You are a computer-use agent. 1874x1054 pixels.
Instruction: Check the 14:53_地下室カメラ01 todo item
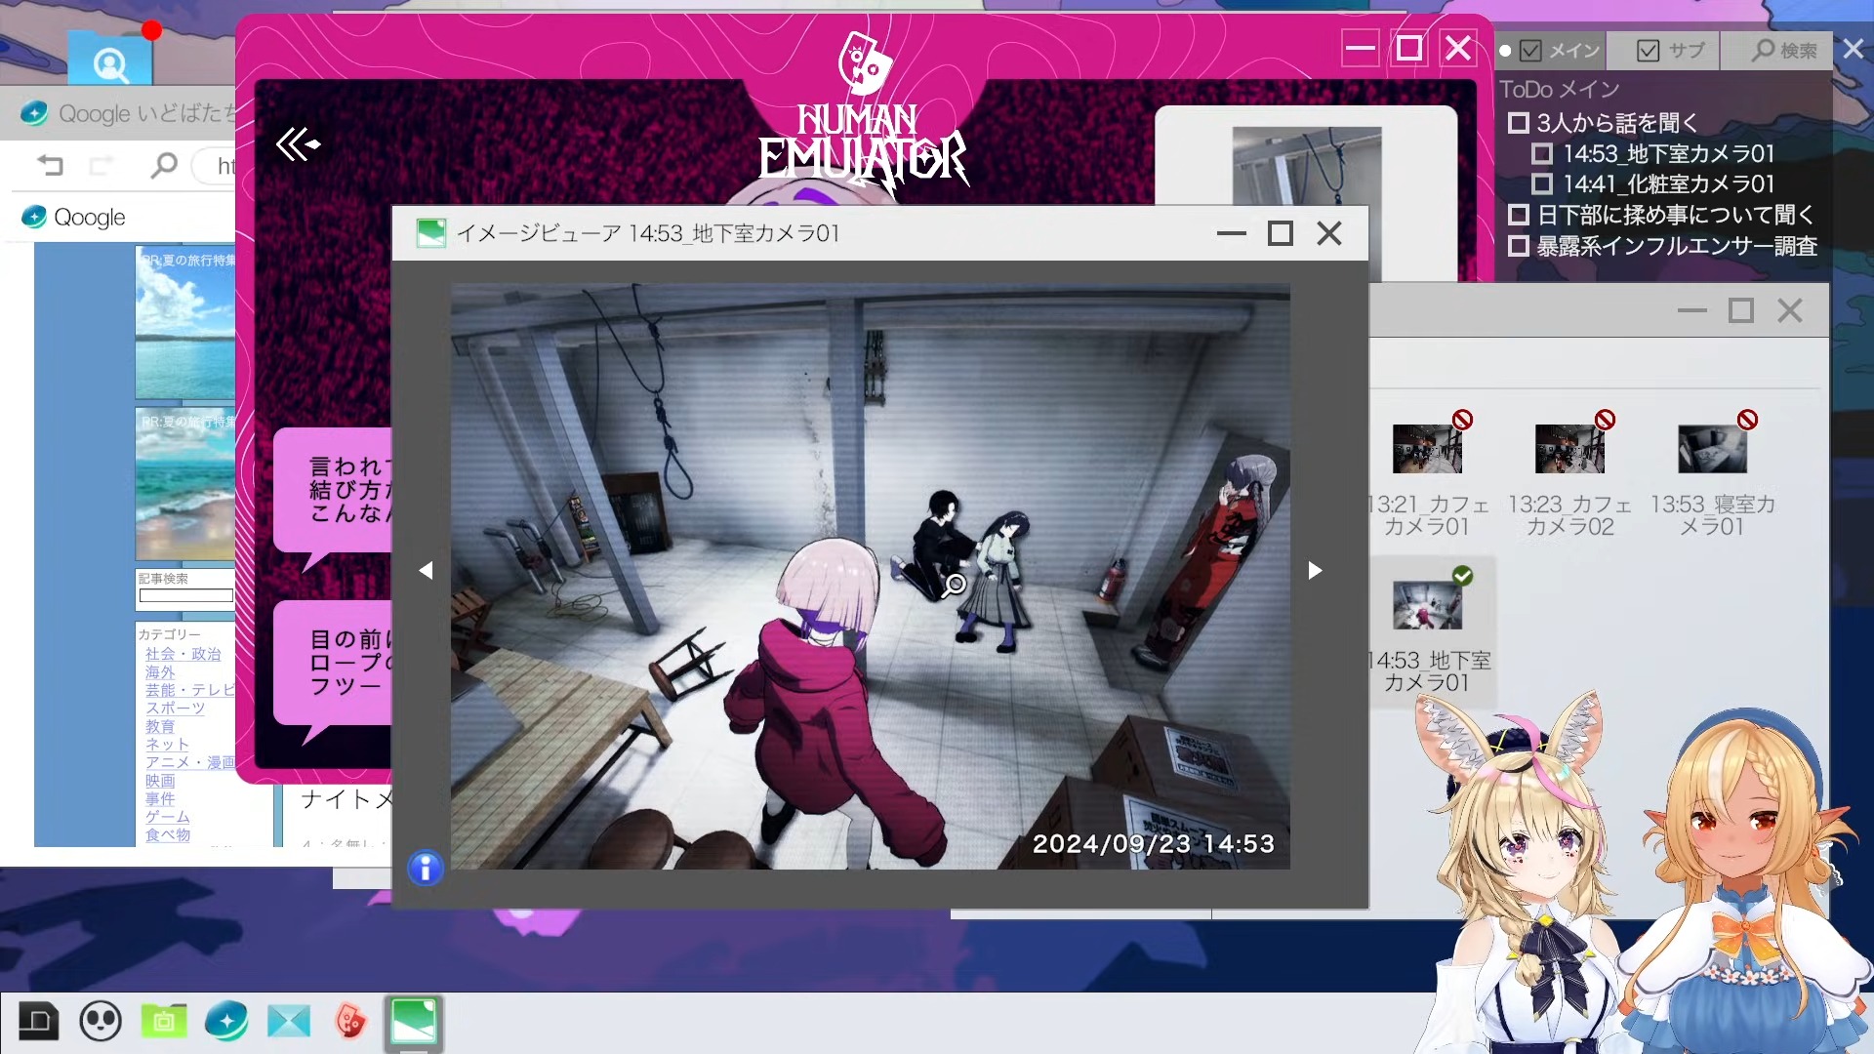click(1542, 153)
